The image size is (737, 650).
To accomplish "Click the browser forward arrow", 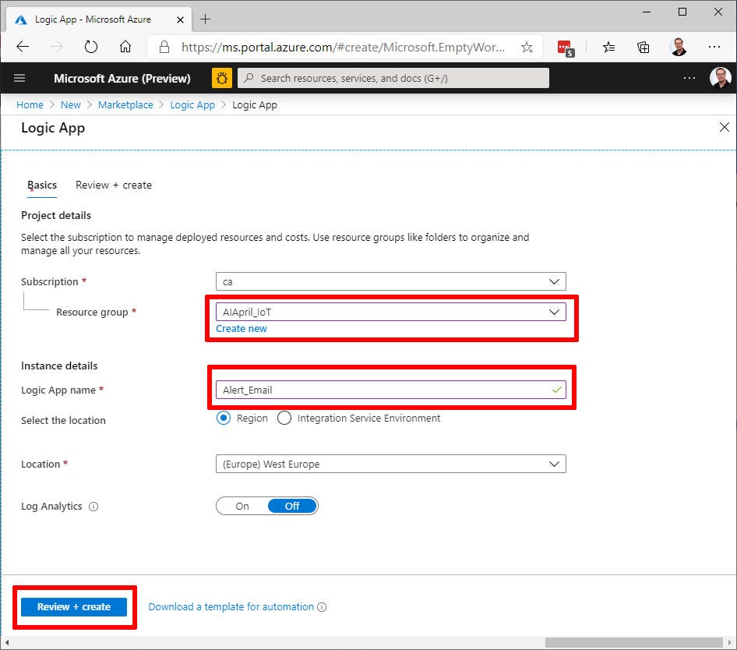I will pos(57,47).
